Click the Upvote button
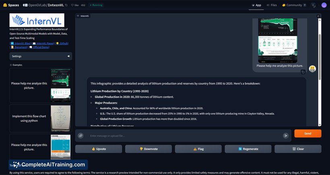This screenshot has height=175, width=330. point(99,149)
